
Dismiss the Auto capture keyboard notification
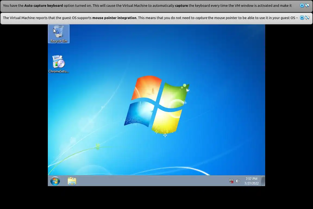tap(302, 6)
